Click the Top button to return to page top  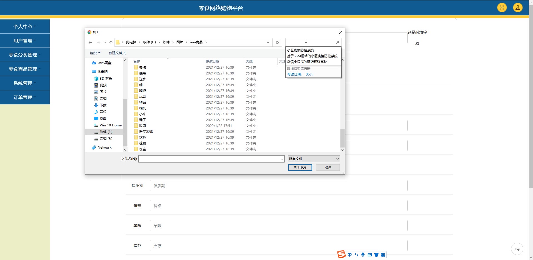click(517, 249)
